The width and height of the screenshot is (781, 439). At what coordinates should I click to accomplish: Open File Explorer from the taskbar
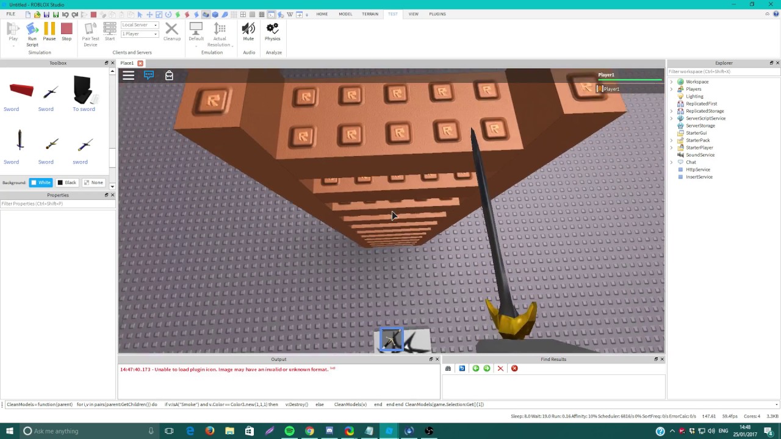(x=229, y=431)
